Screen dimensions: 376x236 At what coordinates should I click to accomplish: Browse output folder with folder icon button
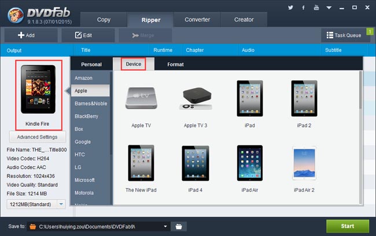(x=179, y=226)
